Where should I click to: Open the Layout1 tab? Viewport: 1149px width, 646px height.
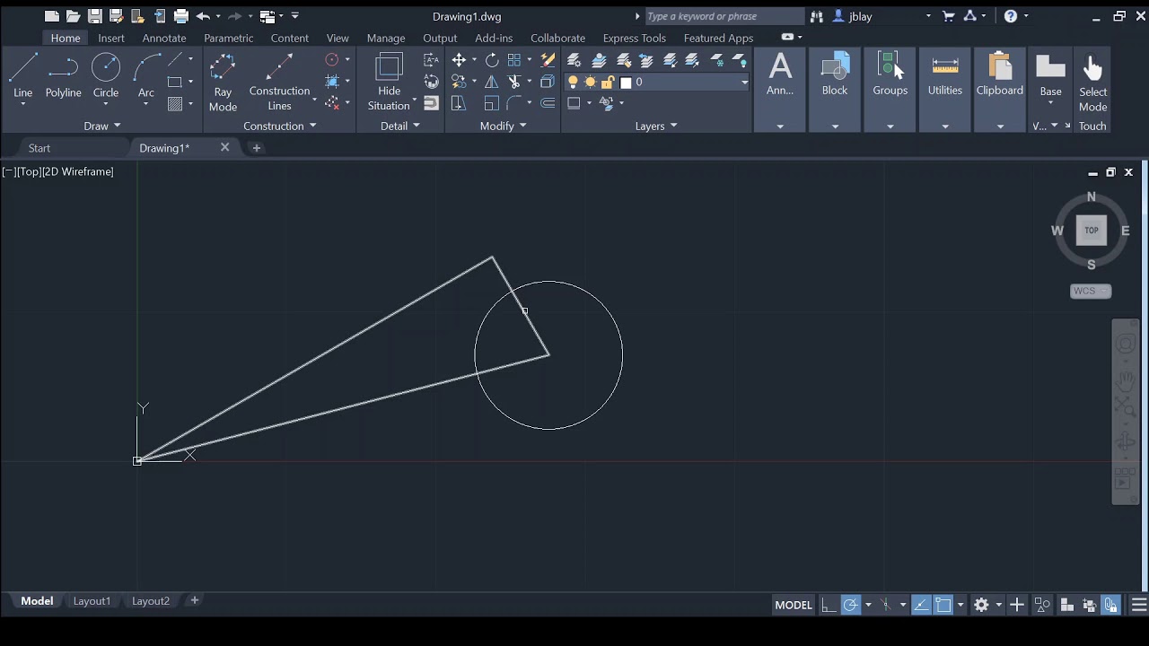click(92, 601)
